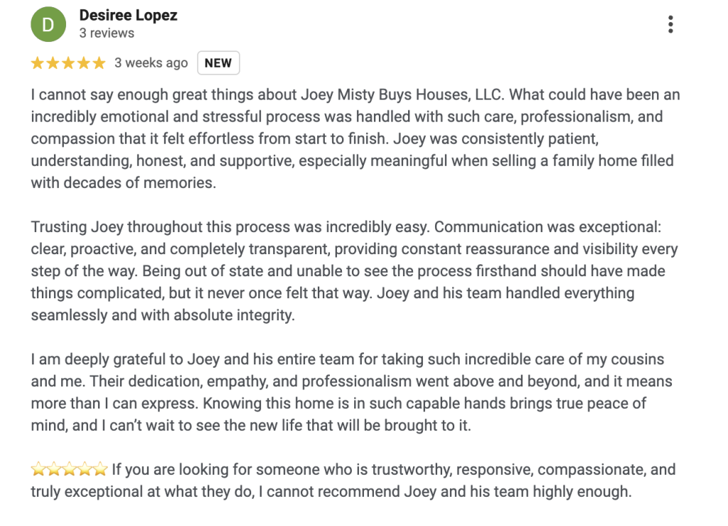Select the first star in the rating
Viewport: 728px width, 526px height.
36,63
